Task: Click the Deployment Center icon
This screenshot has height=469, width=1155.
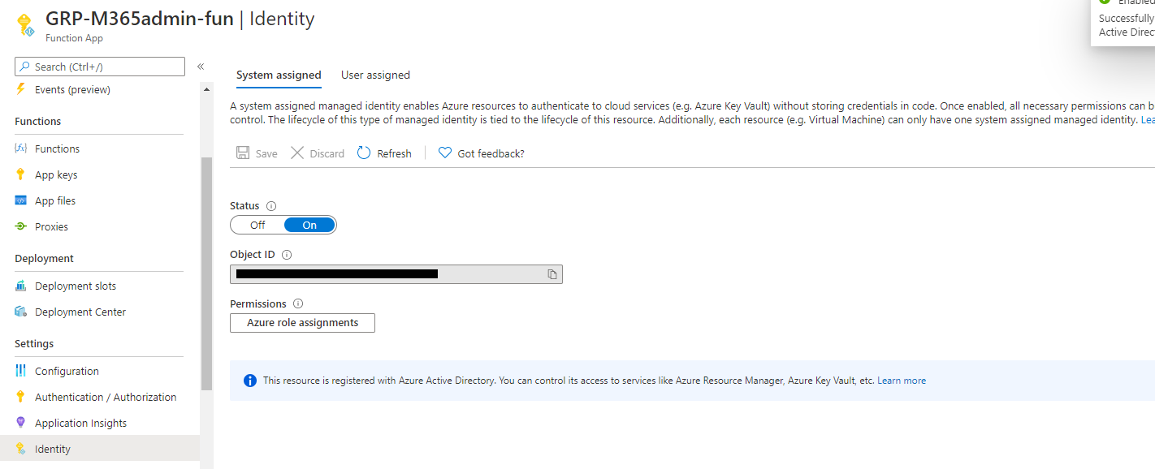Action: click(x=21, y=312)
